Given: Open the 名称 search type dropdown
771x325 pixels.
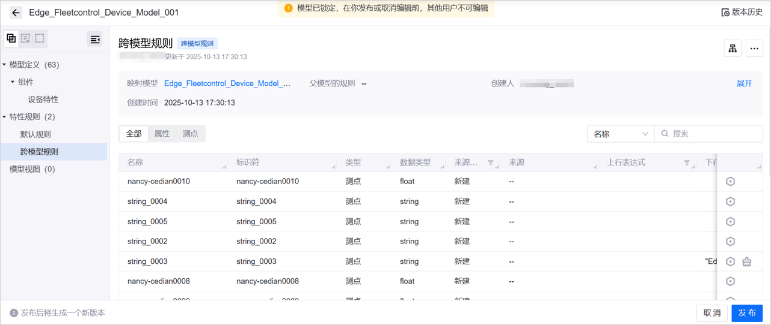Looking at the screenshot, I should pos(620,134).
